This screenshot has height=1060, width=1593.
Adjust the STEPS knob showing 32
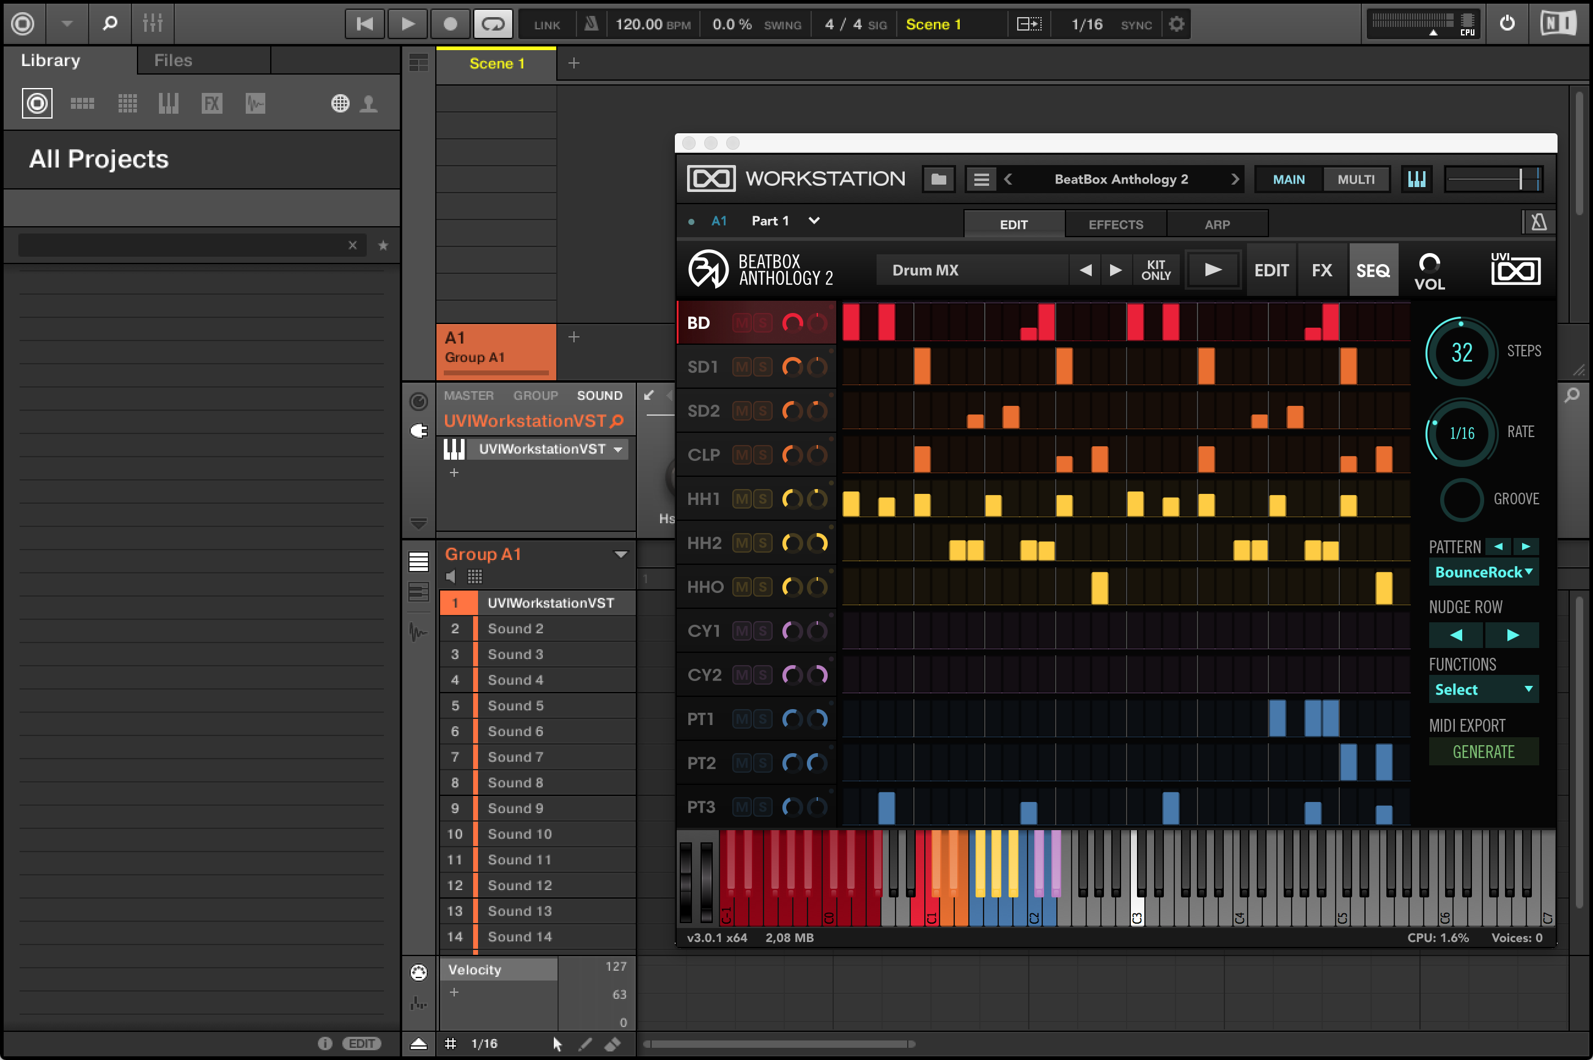click(1461, 352)
